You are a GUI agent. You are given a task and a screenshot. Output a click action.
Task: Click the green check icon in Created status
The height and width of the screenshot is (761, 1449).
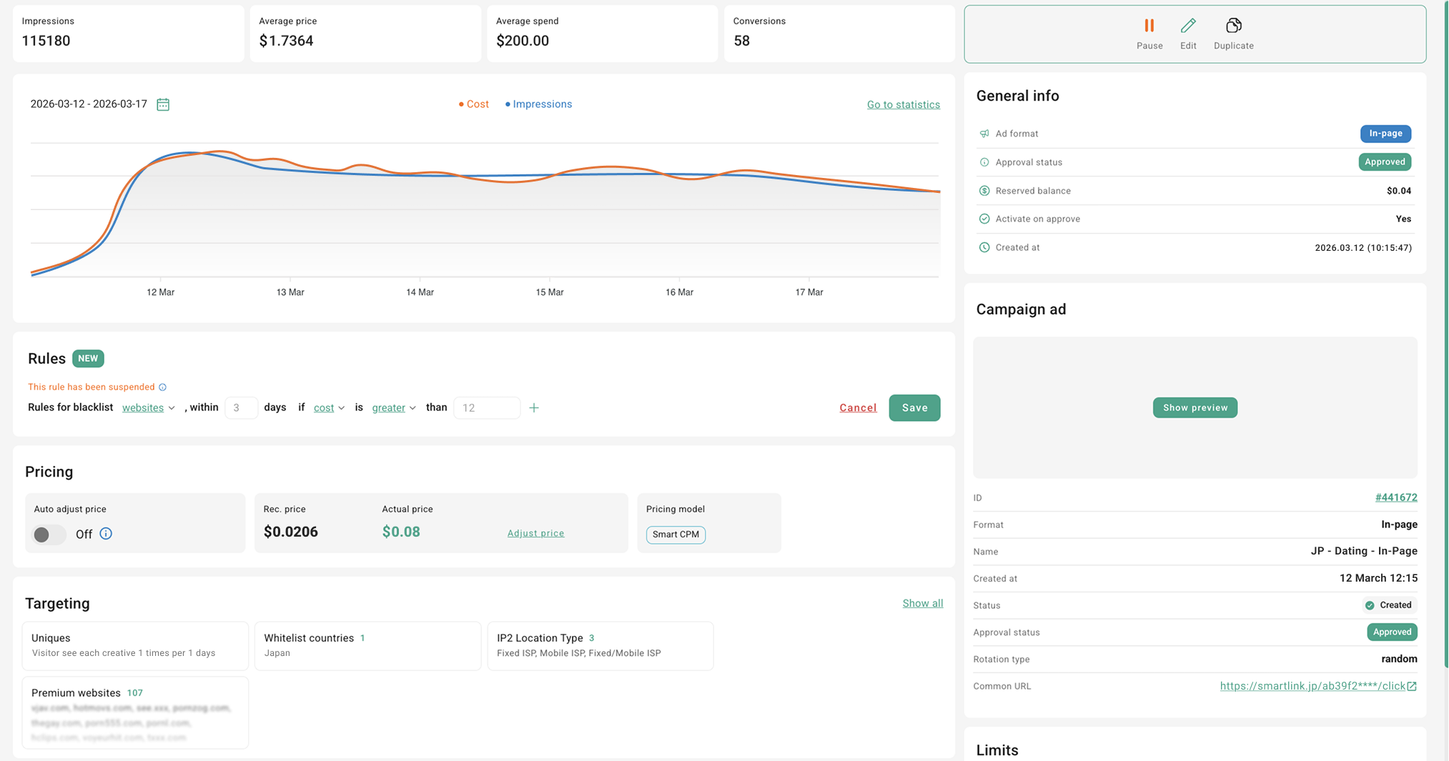[1370, 605]
